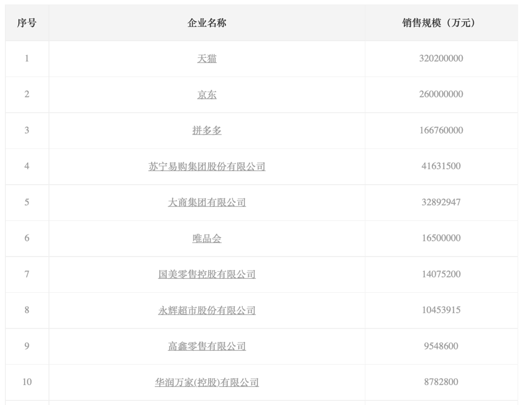Select the sales value 14075200

point(441,274)
